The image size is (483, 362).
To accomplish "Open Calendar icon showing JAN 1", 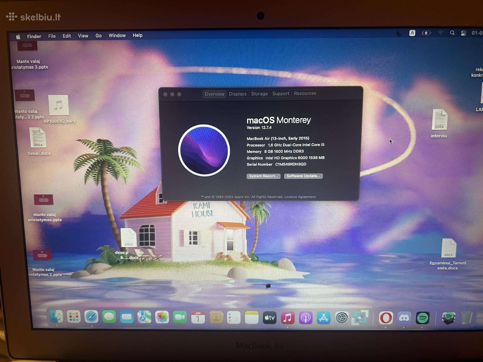I will tap(198, 318).
